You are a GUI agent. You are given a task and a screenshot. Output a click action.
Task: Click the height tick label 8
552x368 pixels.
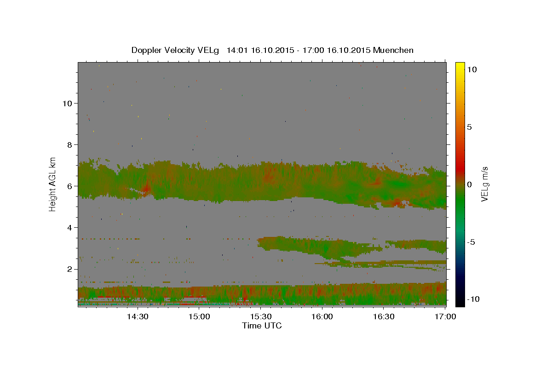(x=69, y=144)
